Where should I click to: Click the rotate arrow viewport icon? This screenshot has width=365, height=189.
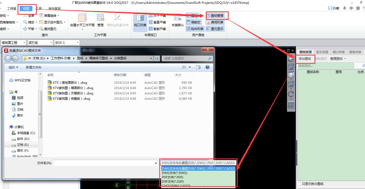(291, 94)
